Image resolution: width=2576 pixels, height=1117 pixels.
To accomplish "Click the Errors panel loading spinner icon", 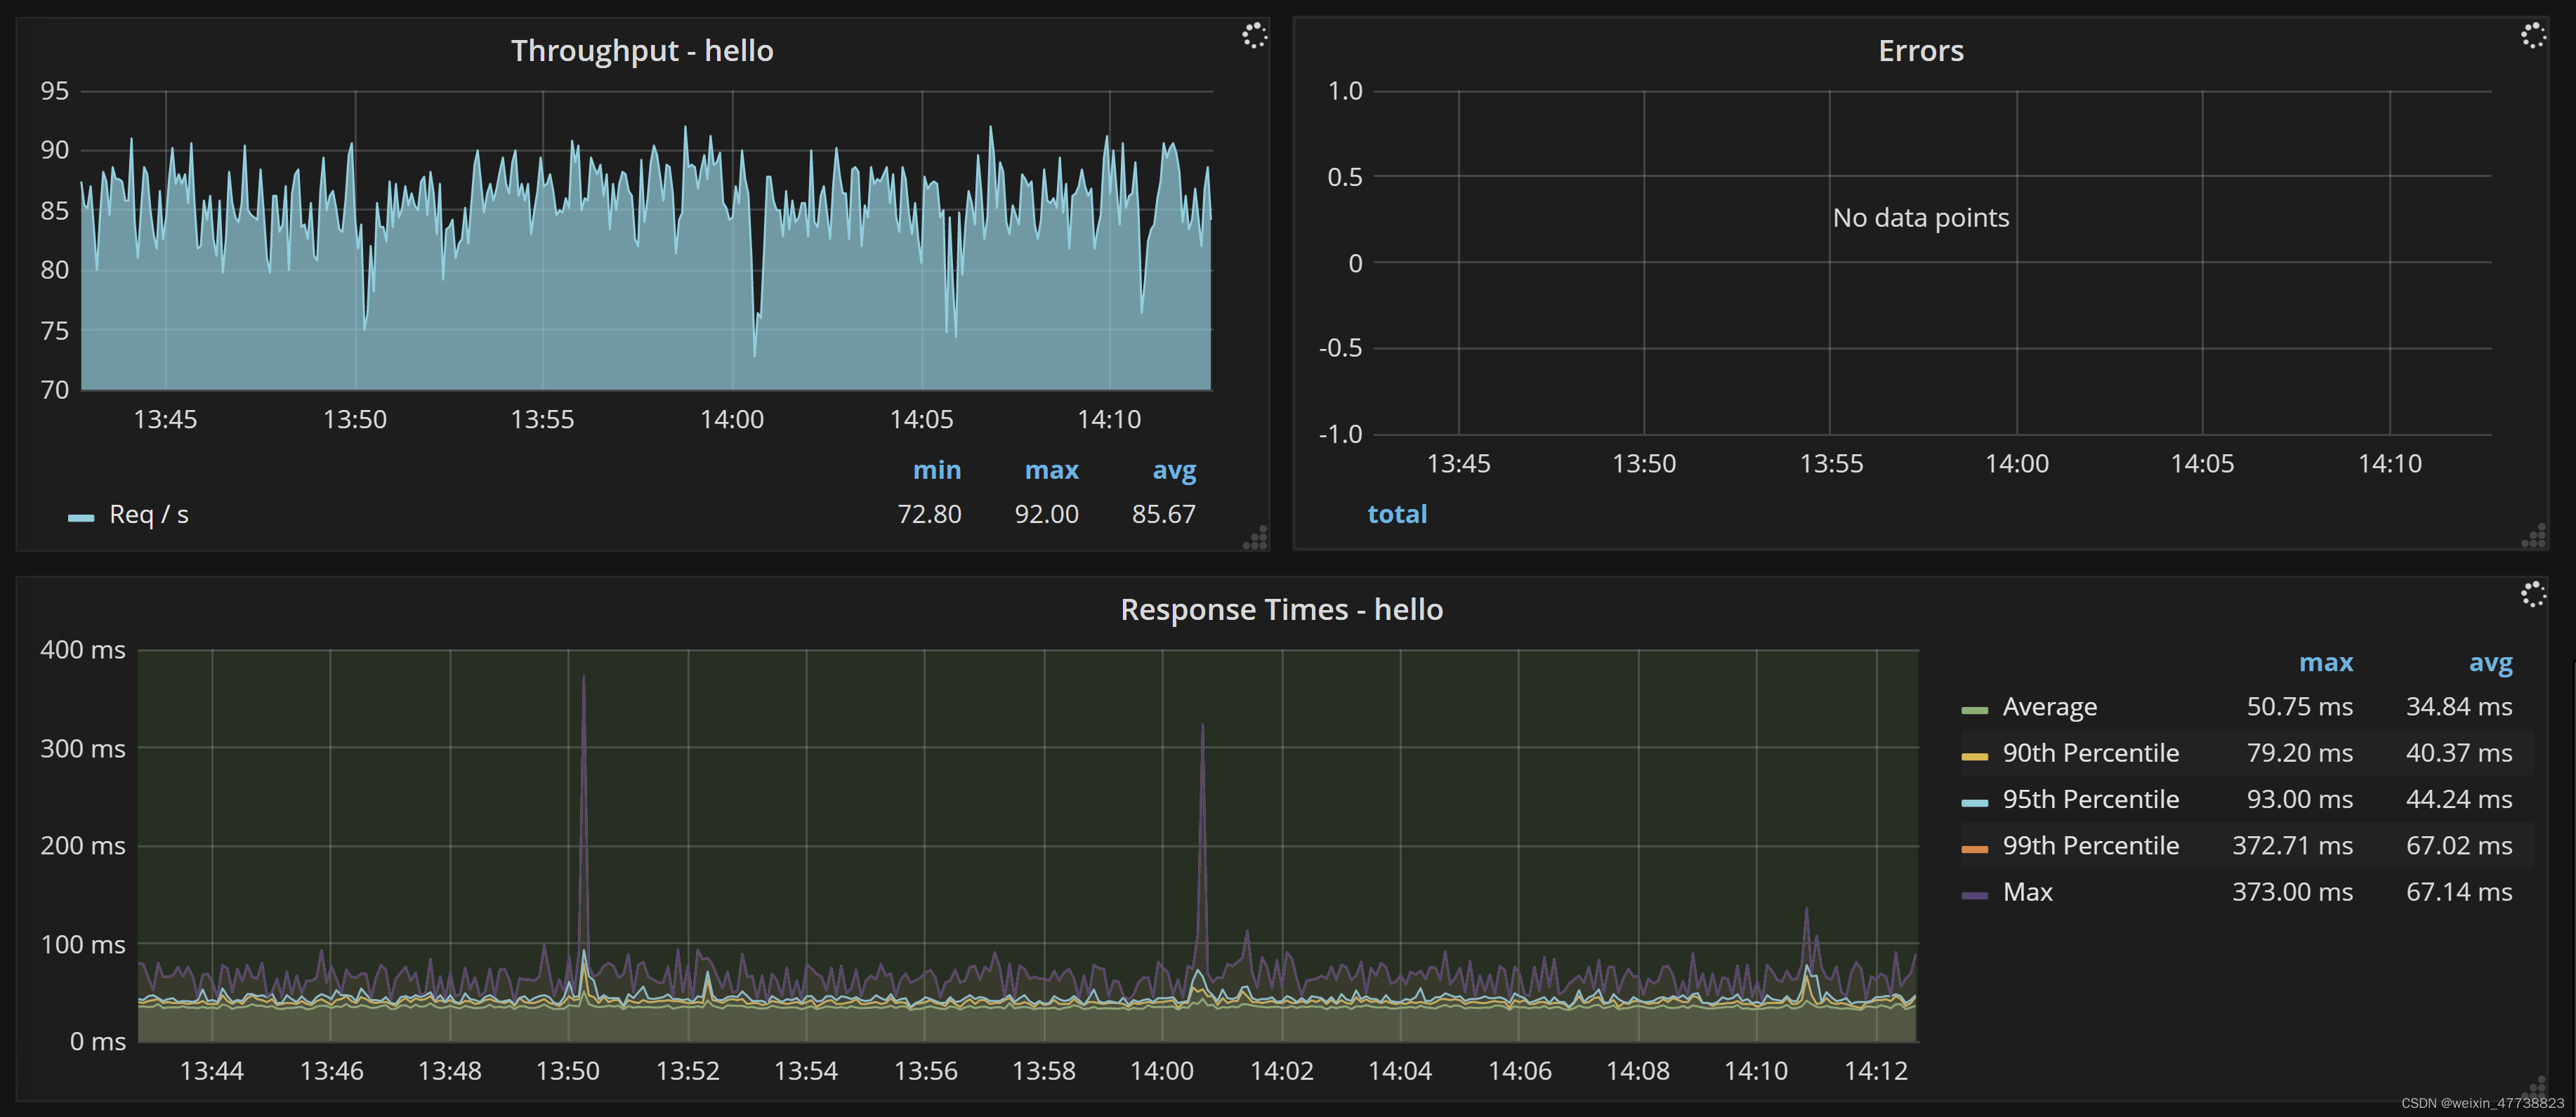I will [2532, 36].
